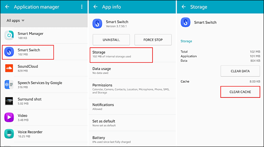This screenshot has width=264, height=147.
Task: Tap the Total 102 MB row
Action: click(221, 52)
